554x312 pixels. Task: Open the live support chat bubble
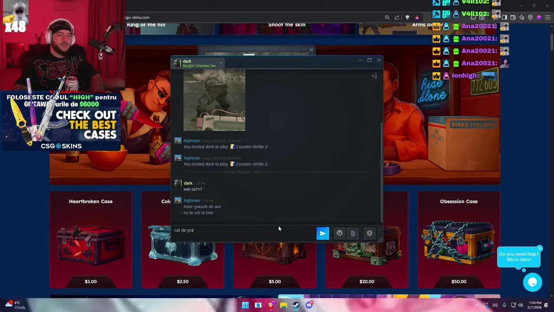[532, 283]
